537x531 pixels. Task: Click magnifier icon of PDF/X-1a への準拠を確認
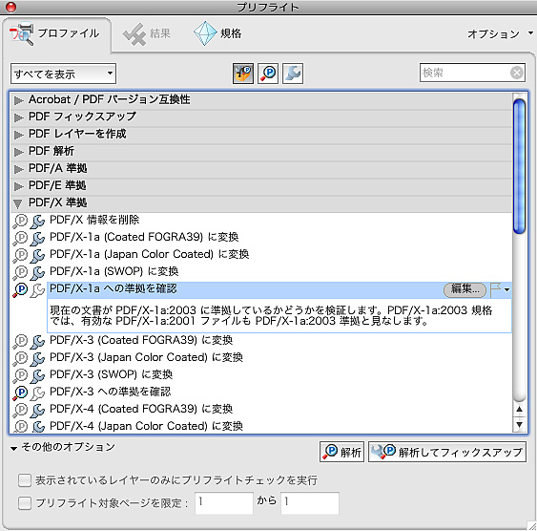[20, 289]
